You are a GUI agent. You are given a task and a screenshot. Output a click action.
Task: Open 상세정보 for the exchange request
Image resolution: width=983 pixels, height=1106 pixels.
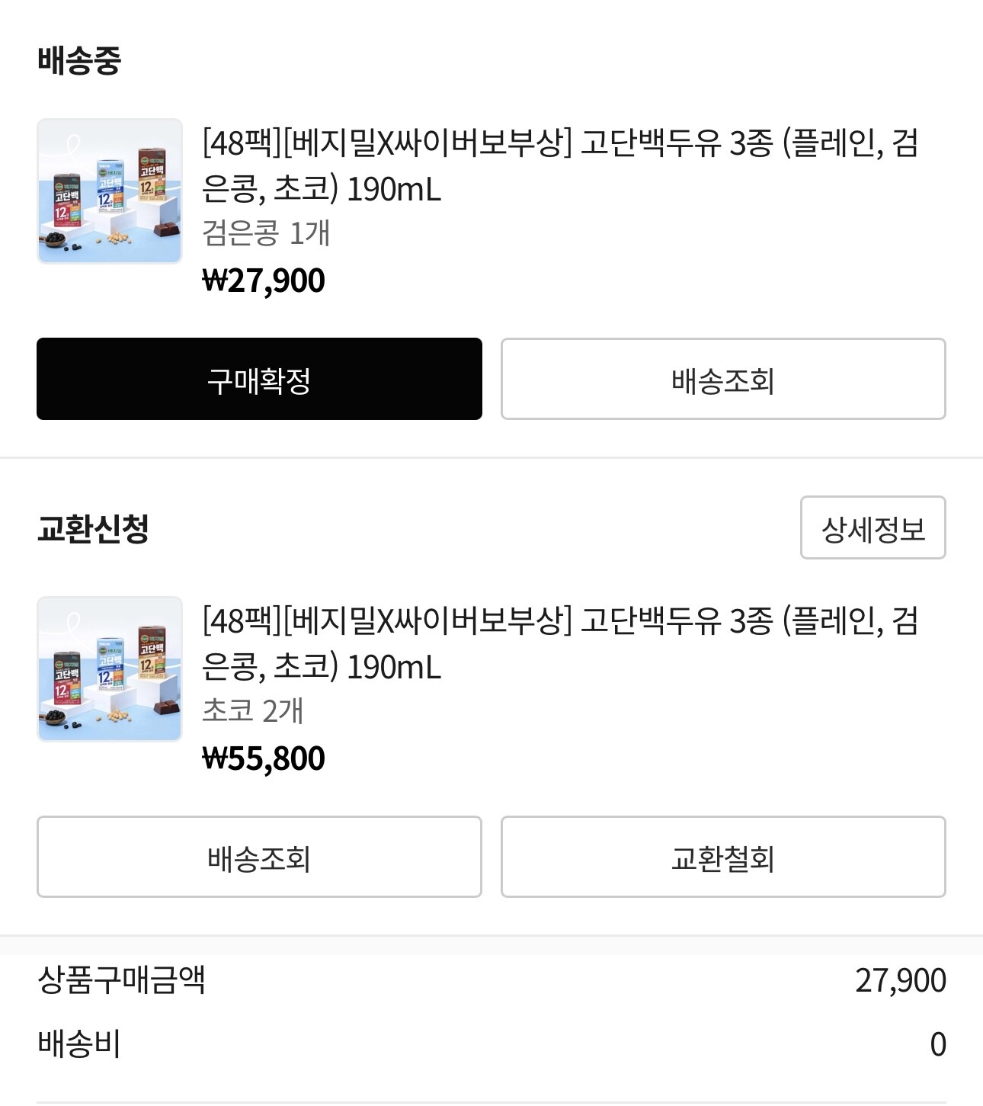(873, 527)
